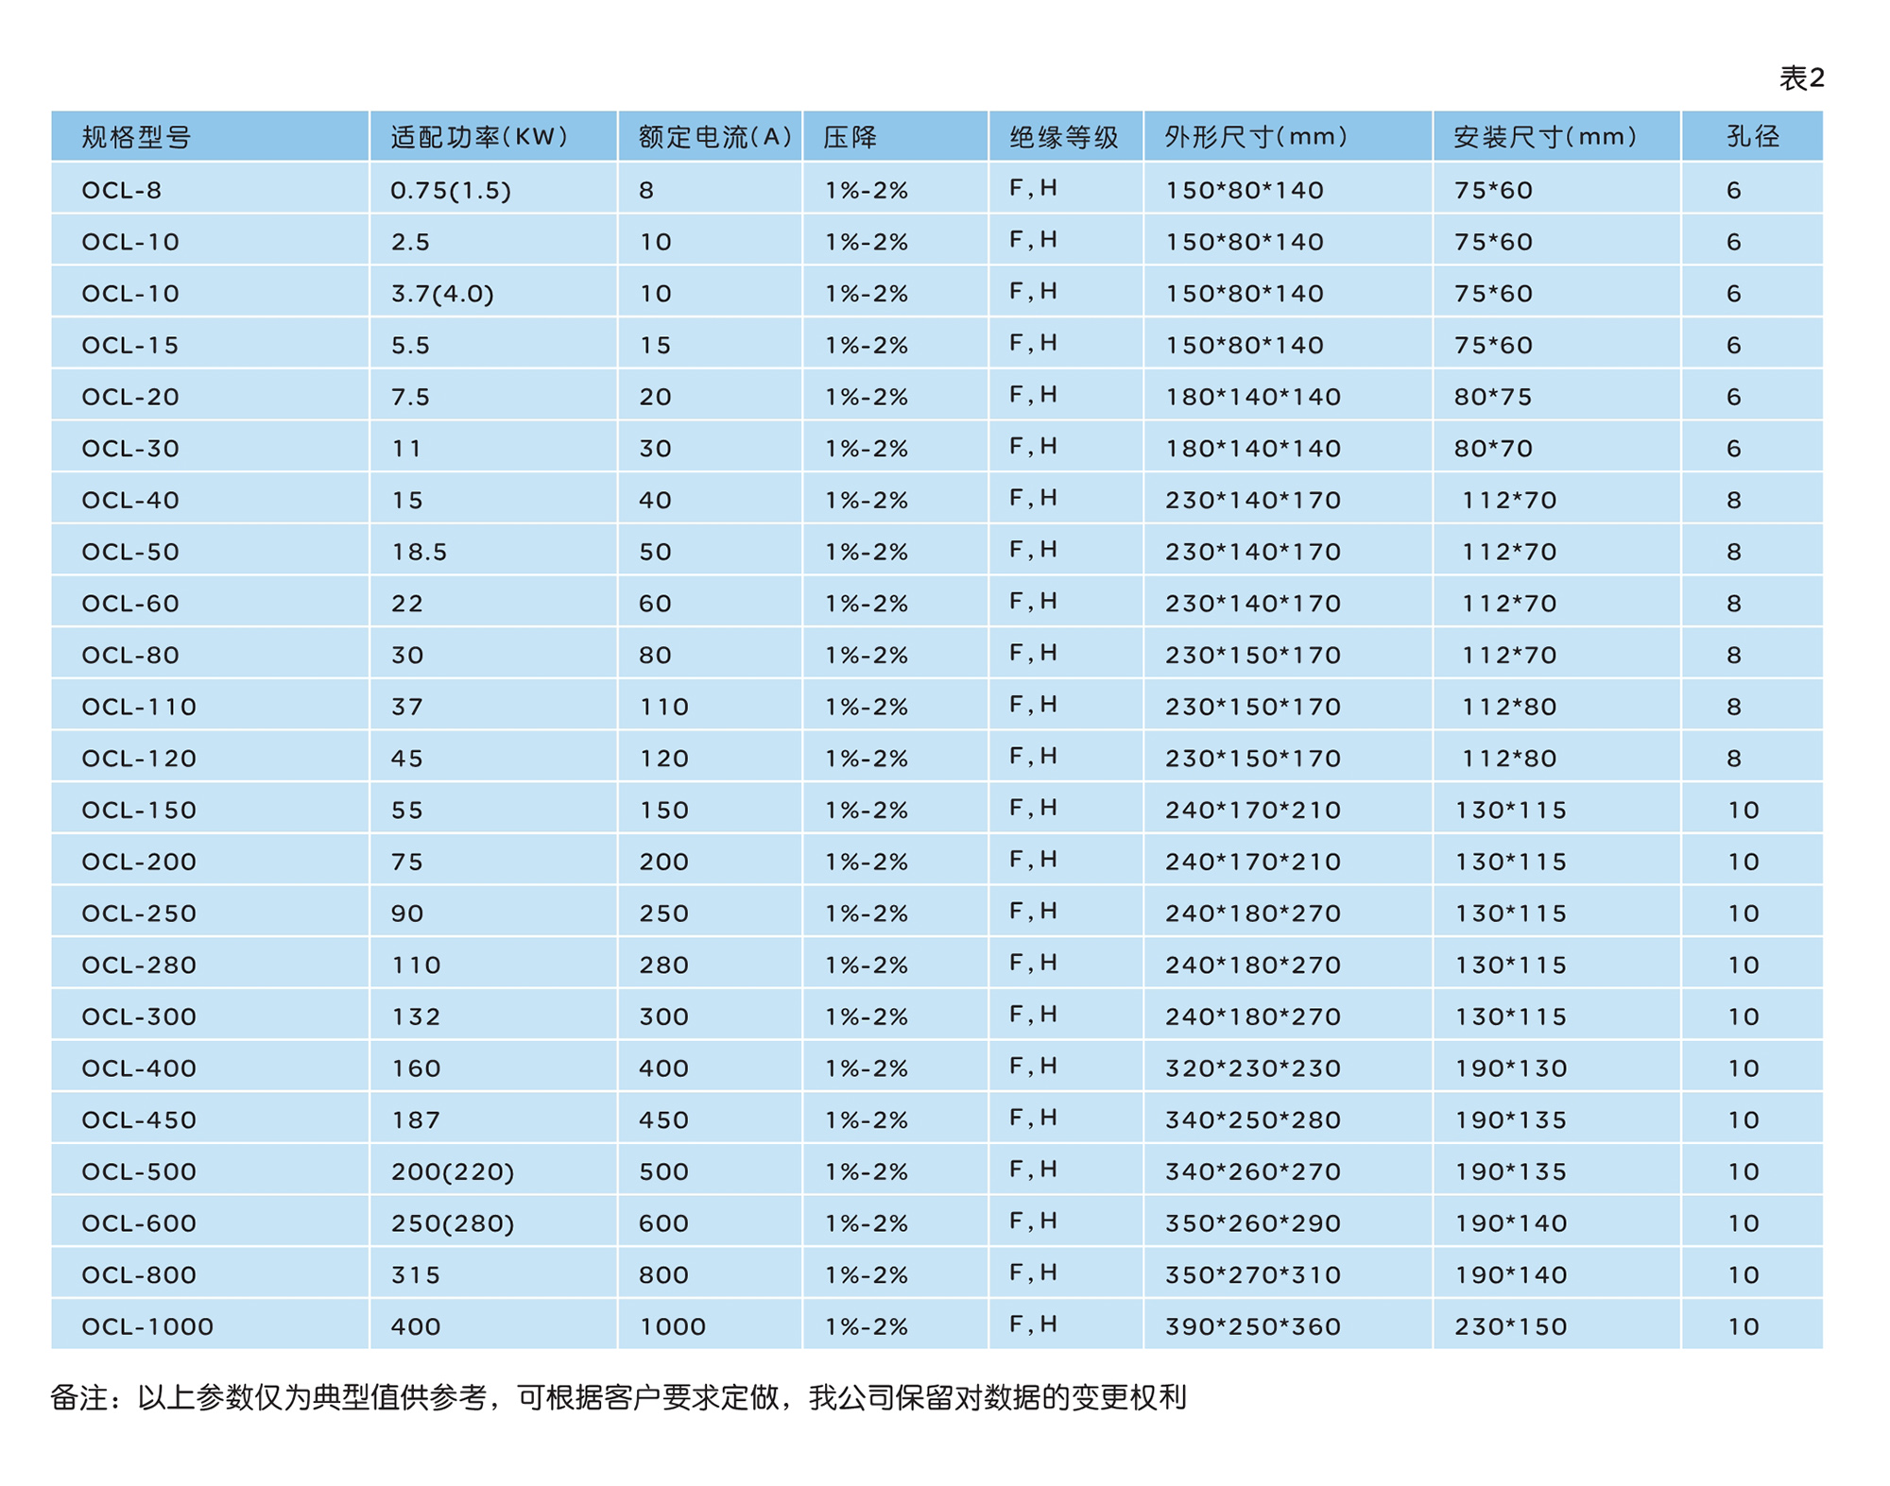Image resolution: width=1890 pixels, height=1486 pixels.
Task: Click the 安装尺寸(mm) column header
Action: [1544, 137]
